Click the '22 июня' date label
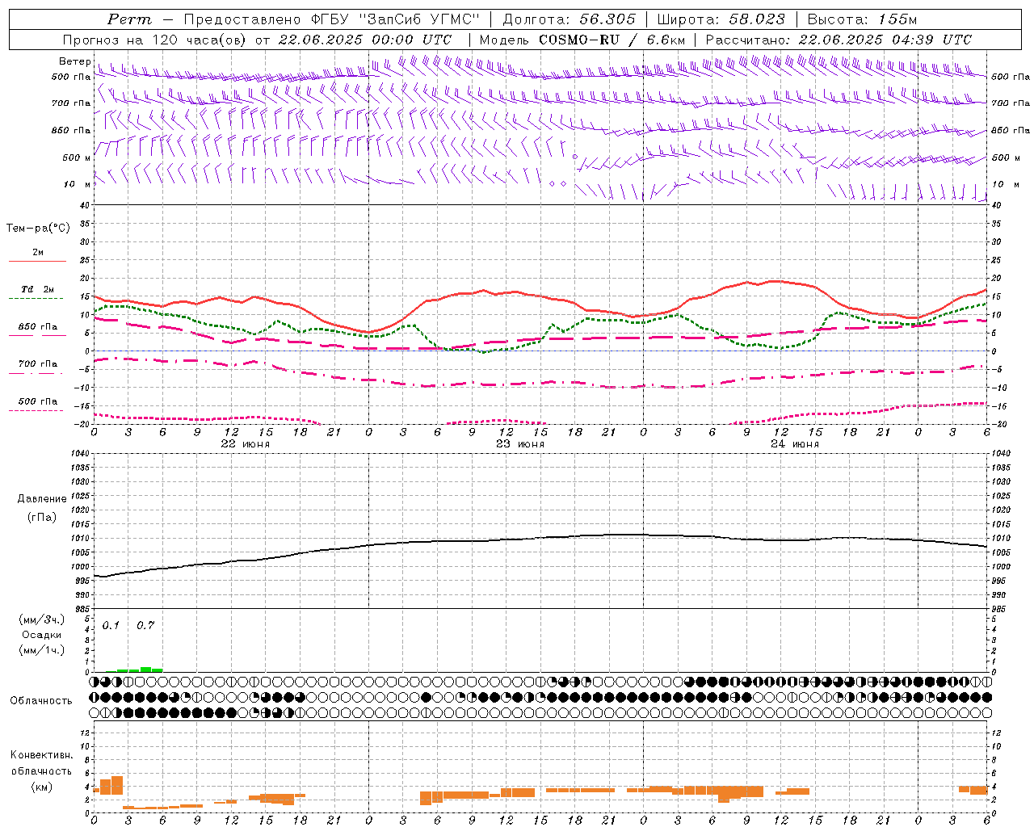Screen dimensions: 1034x827 click(x=246, y=444)
